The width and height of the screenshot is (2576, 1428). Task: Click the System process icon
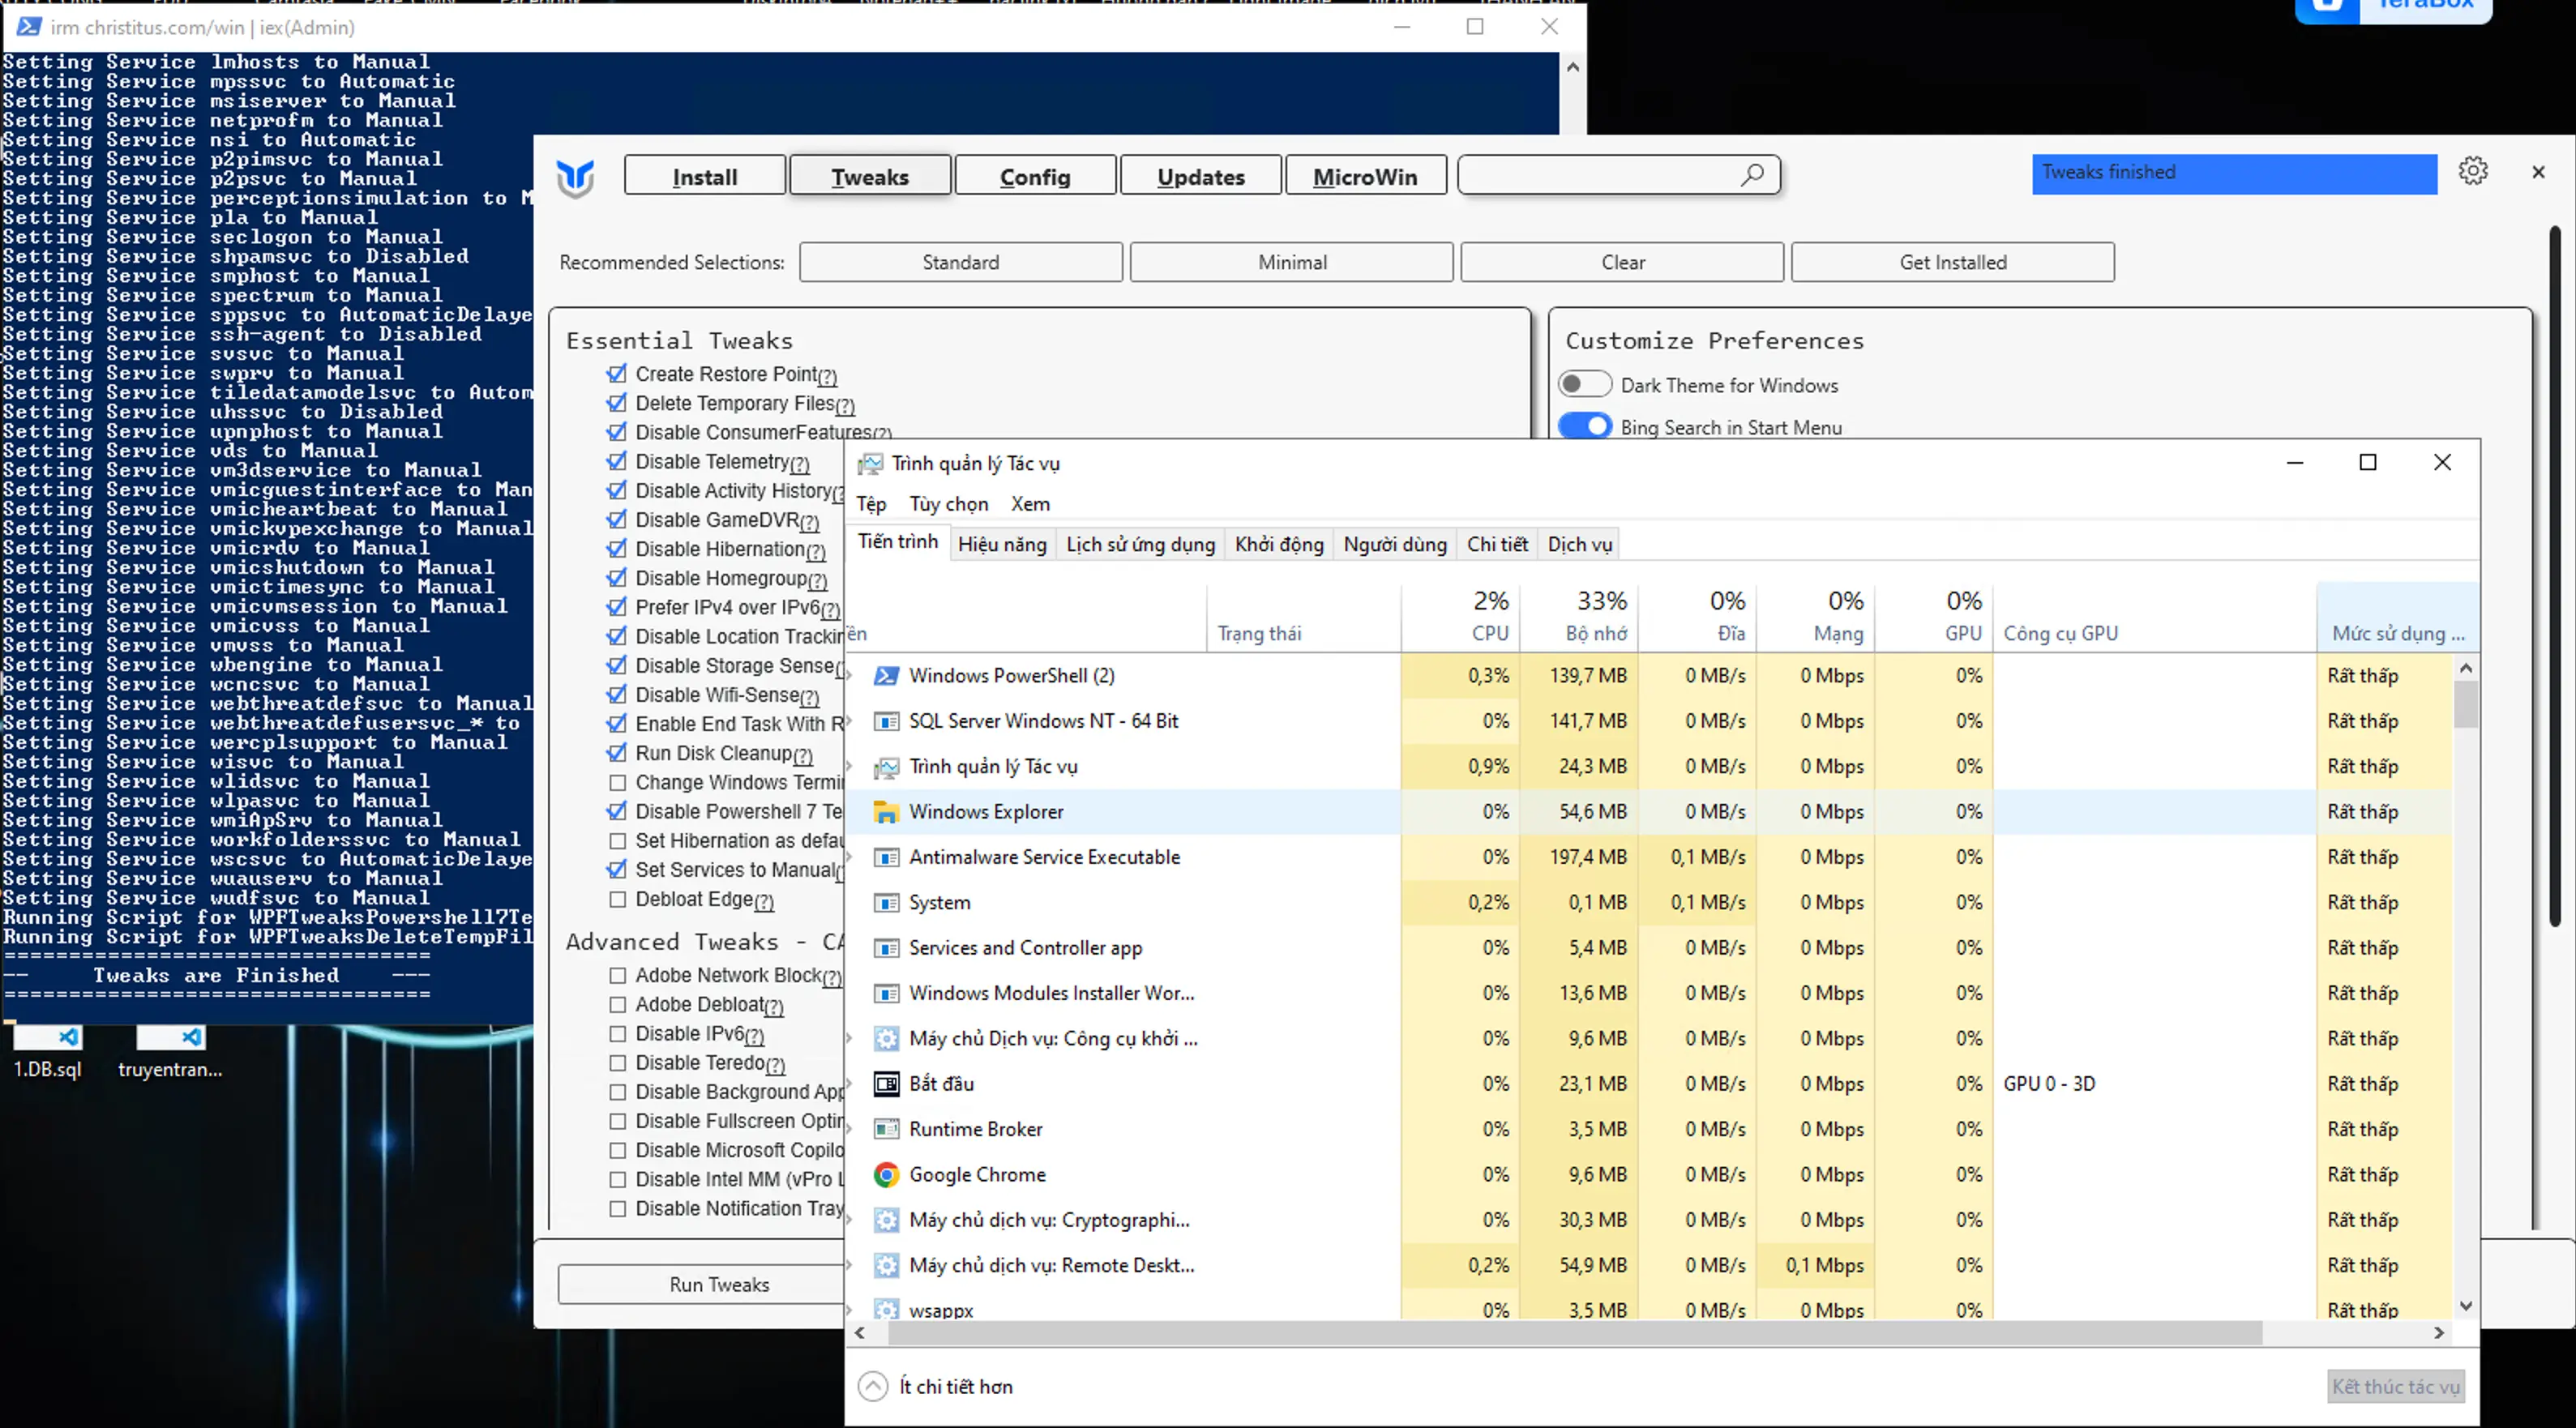886,903
